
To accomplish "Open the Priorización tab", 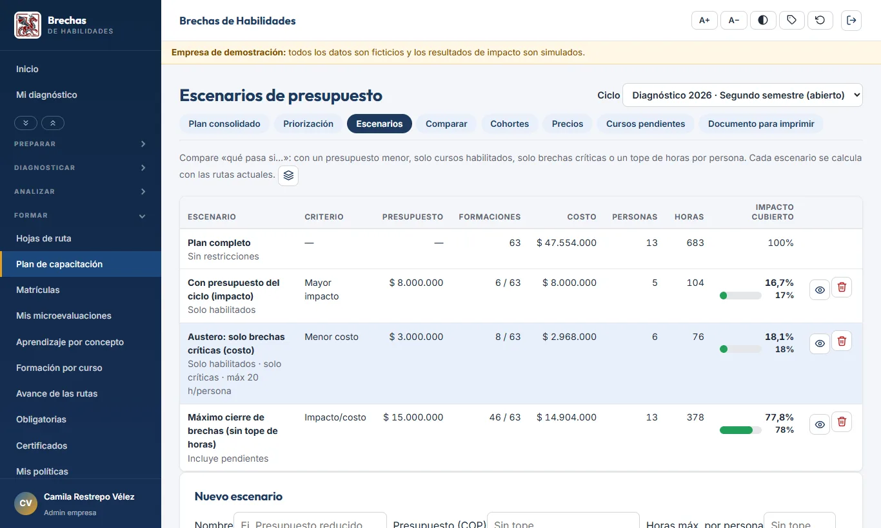I will point(308,124).
